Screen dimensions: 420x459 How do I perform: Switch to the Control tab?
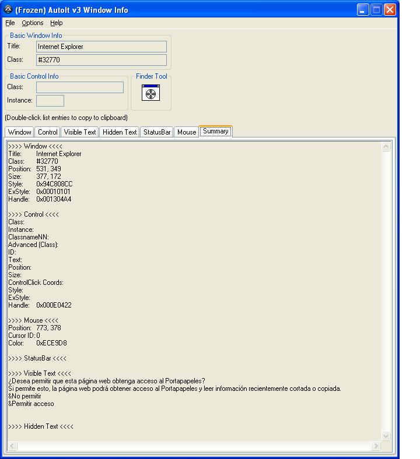coord(47,132)
